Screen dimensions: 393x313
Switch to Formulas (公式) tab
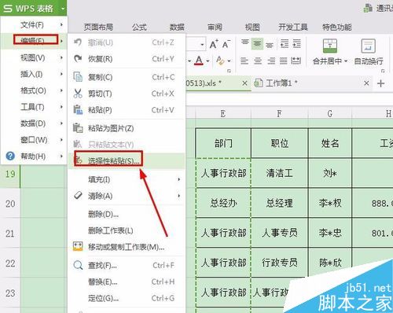[x=139, y=27]
